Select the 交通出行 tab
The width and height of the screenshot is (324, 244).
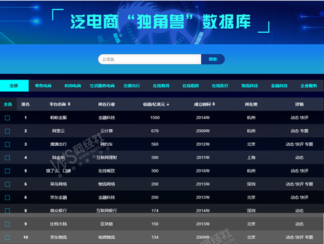point(132,85)
